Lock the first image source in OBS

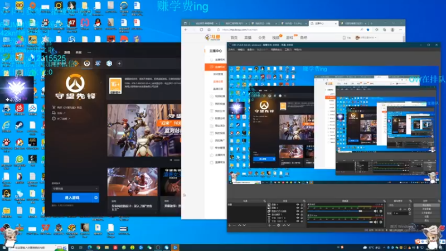tap(302, 205)
